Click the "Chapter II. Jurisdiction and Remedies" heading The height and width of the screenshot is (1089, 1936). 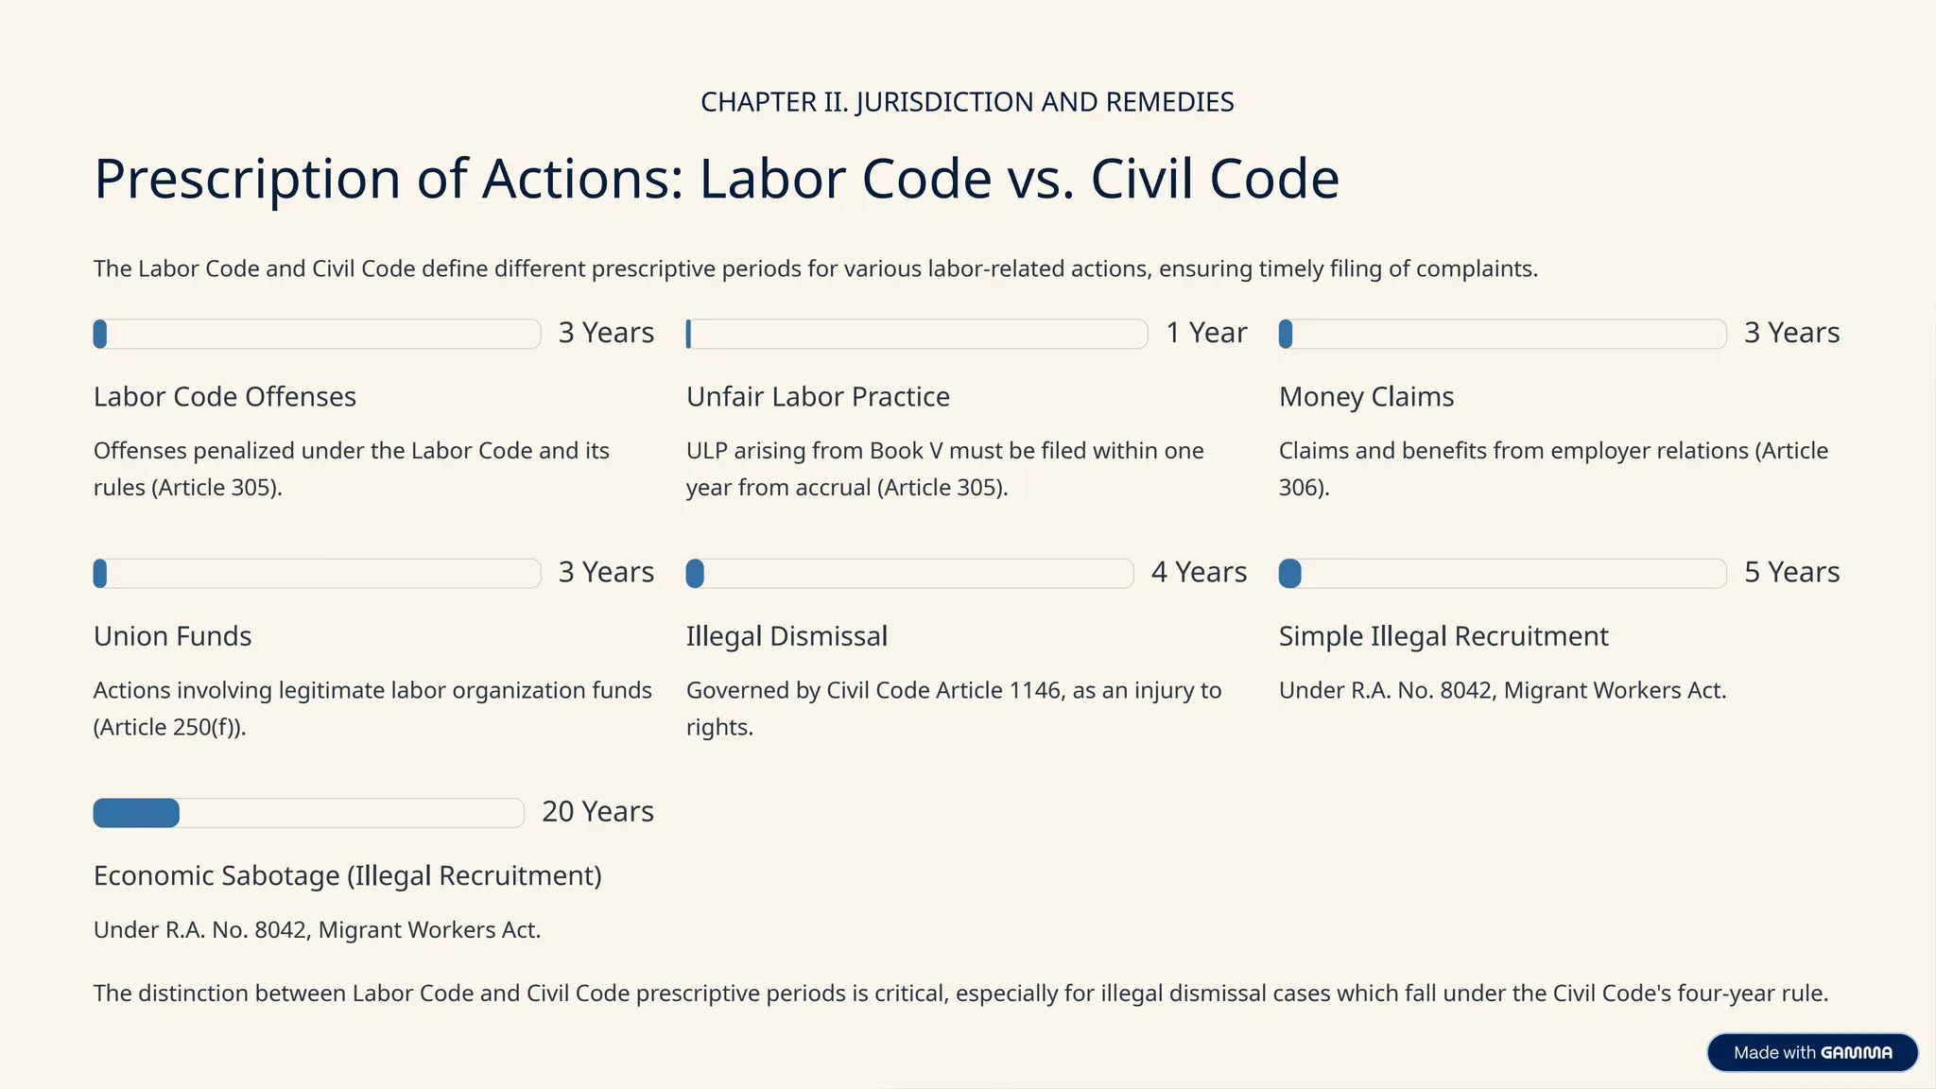967,102
